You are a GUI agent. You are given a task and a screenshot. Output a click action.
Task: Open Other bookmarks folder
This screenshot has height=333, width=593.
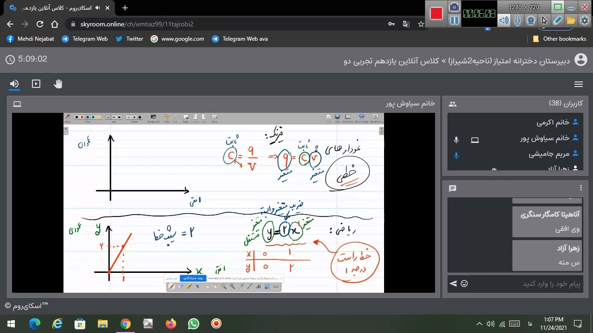(x=559, y=39)
